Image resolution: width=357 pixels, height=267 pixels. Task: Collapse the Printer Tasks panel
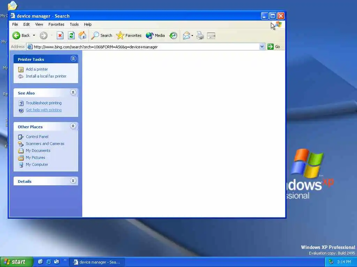click(x=73, y=59)
